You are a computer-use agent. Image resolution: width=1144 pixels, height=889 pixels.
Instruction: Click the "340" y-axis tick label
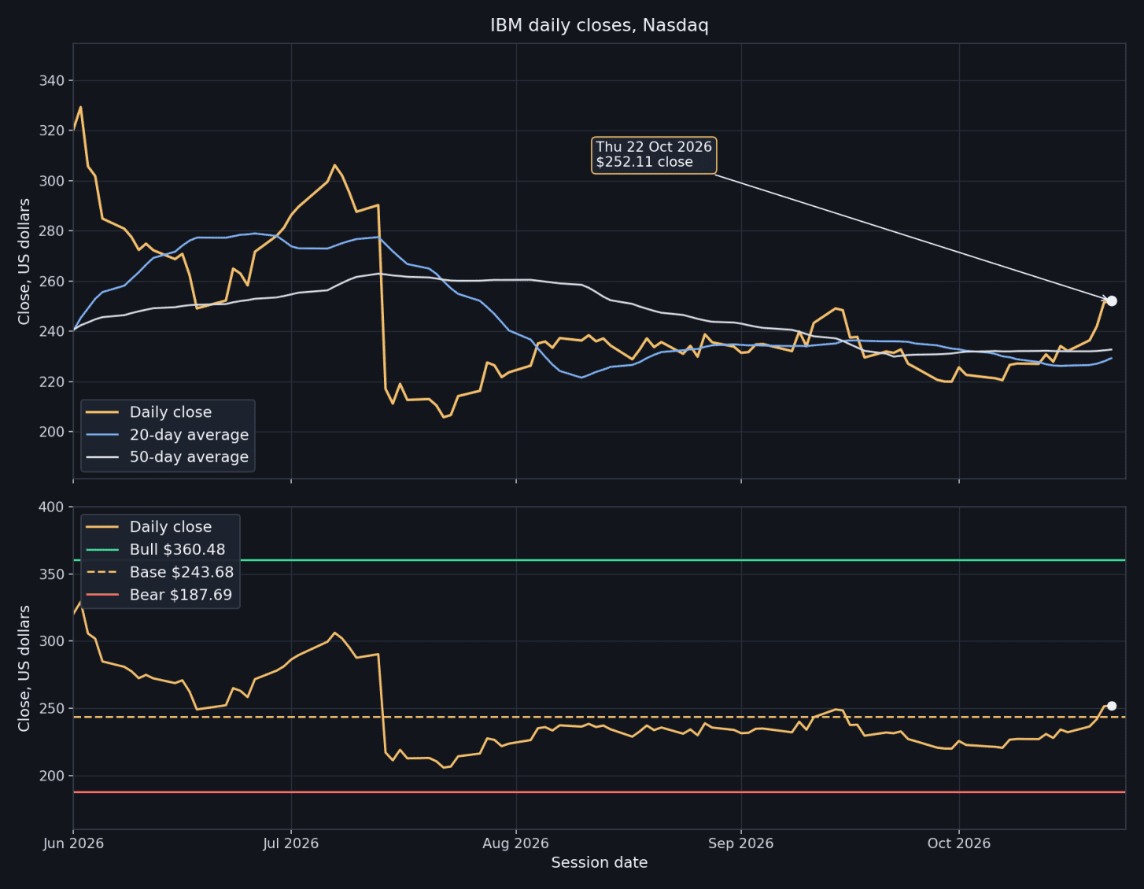51,81
